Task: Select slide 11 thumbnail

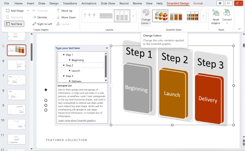Action: pyautogui.click(x=16, y=139)
